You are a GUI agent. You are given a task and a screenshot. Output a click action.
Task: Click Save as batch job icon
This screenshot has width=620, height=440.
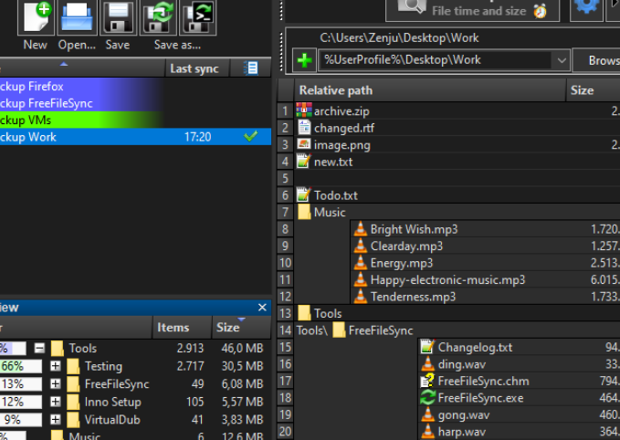coord(198,17)
